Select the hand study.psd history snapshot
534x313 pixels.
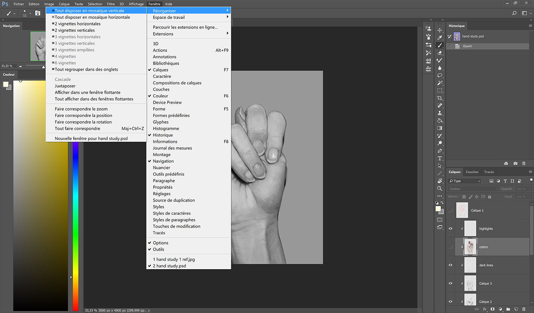pos(472,36)
